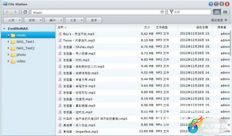The image size is (232, 136).
Task: Click the File Station app icon
Action: pyautogui.click(x=5, y=4)
